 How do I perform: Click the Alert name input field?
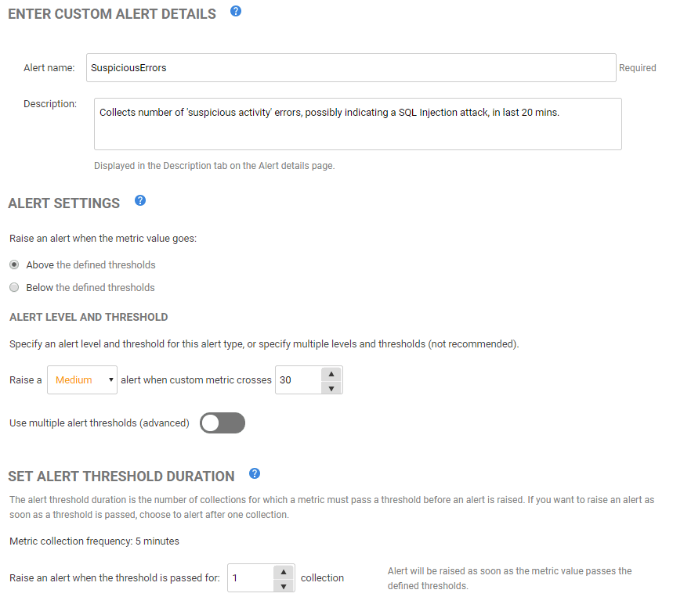[x=351, y=68]
